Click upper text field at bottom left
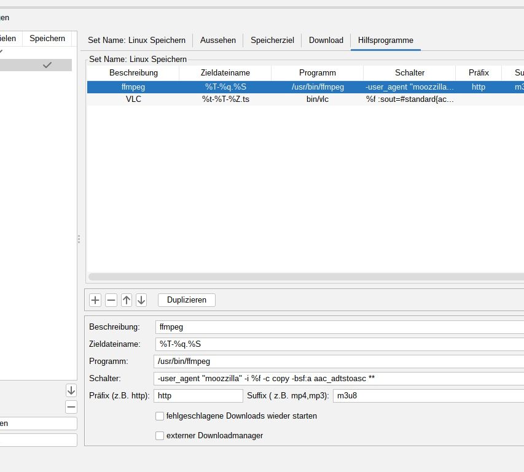The image size is (524, 472). [39, 424]
